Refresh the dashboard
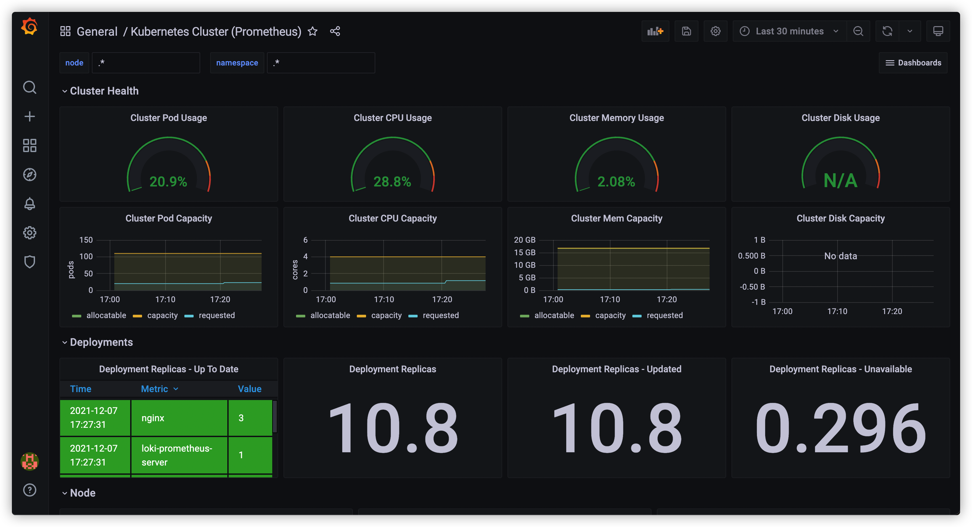This screenshot has width=972, height=527. coord(887,31)
